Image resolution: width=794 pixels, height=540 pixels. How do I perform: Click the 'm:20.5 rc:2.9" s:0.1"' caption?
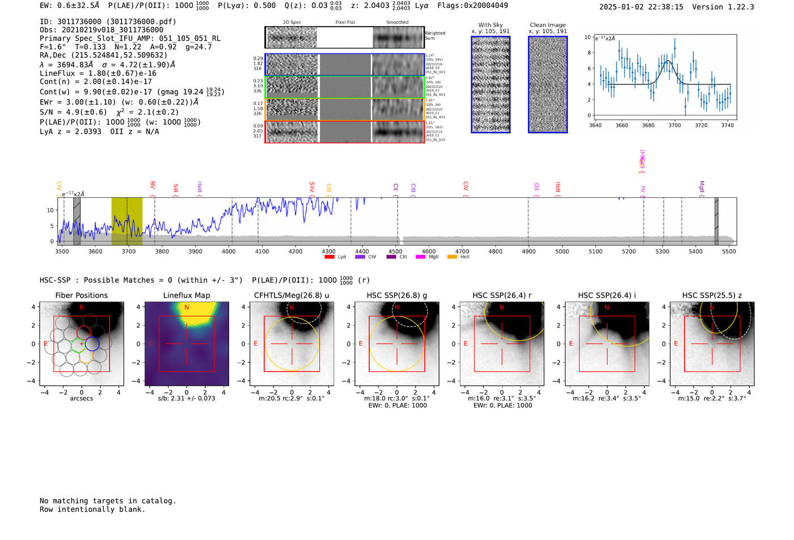tap(292, 398)
